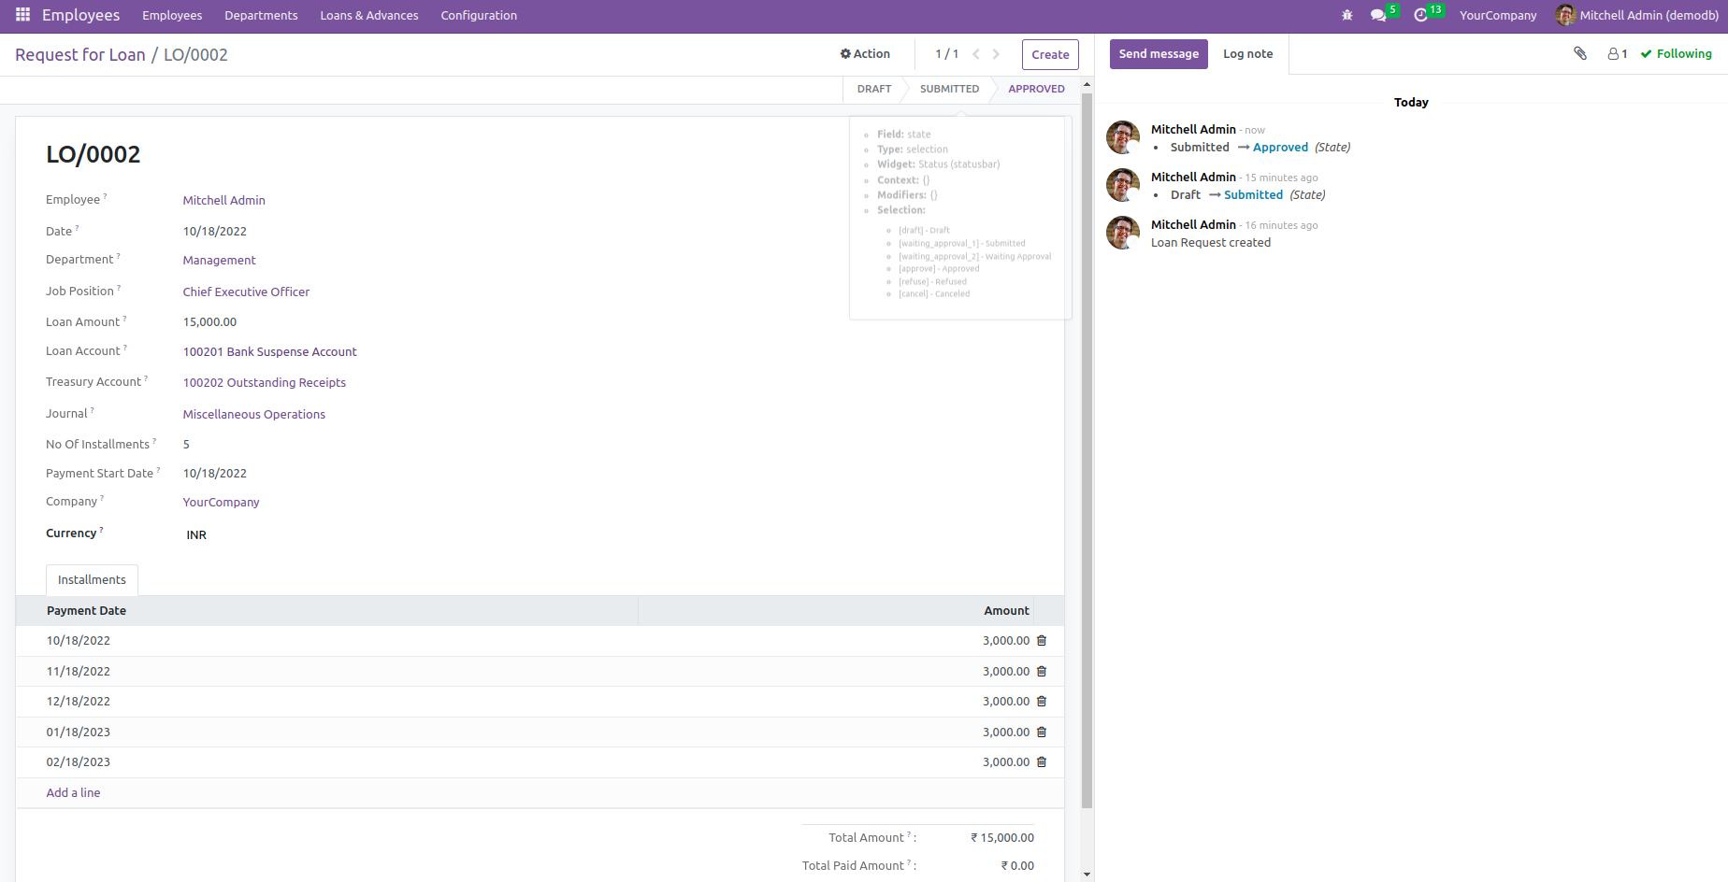1728x882 pixels.
Task: Toggle the Following subscription status
Action: pos(1677,54)
